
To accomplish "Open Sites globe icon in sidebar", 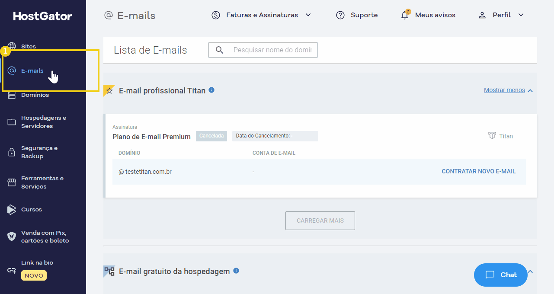I will pos(12,47).
